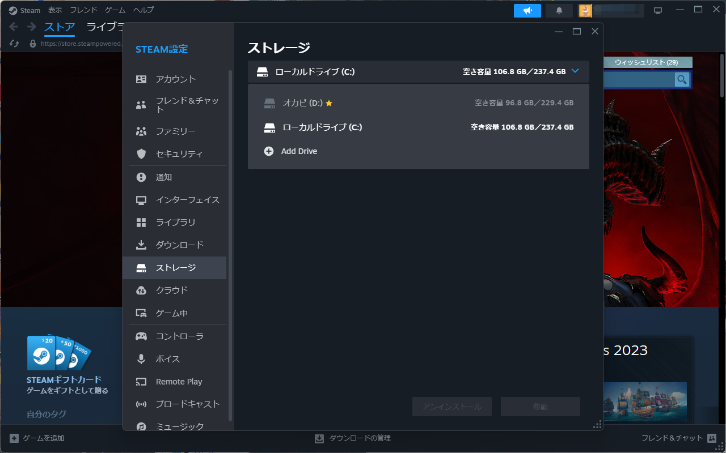Toggle the favorite star on オカピ (D:)
Image resolution: width=726 pixels, height=453 pixels.
(x=328, y=103)
